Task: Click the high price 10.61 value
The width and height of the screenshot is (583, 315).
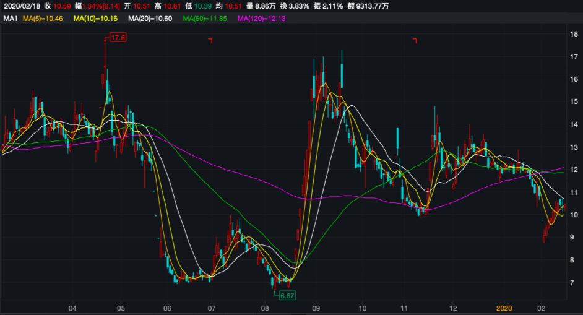Action: 172,6
